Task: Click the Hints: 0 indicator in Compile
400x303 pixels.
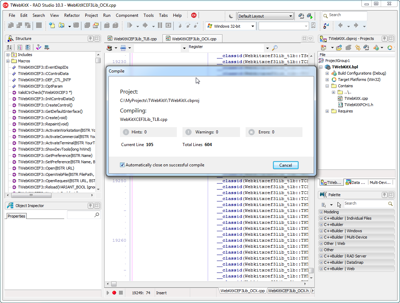Action: [x=148, y=132]
